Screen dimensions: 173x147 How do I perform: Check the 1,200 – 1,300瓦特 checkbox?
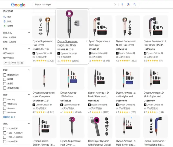(x=5, y=133)
